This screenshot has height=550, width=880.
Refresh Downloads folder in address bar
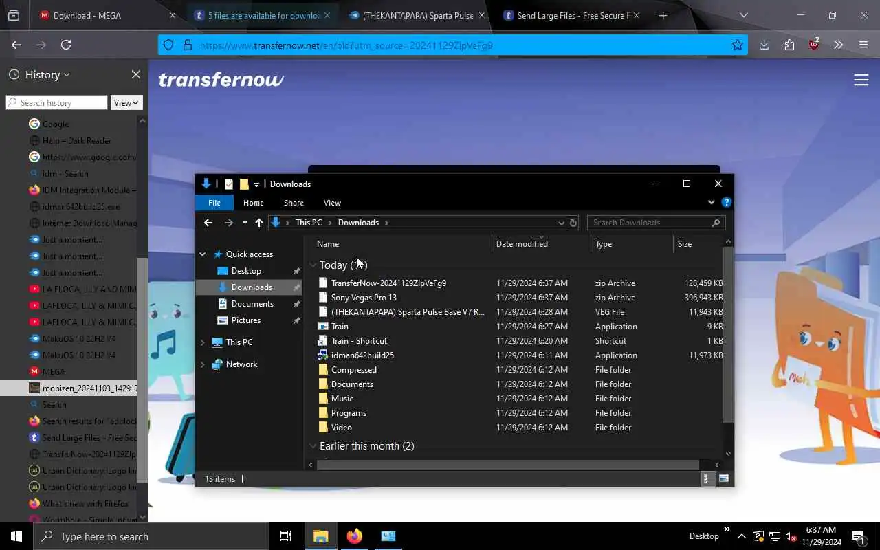click(573, 223)
